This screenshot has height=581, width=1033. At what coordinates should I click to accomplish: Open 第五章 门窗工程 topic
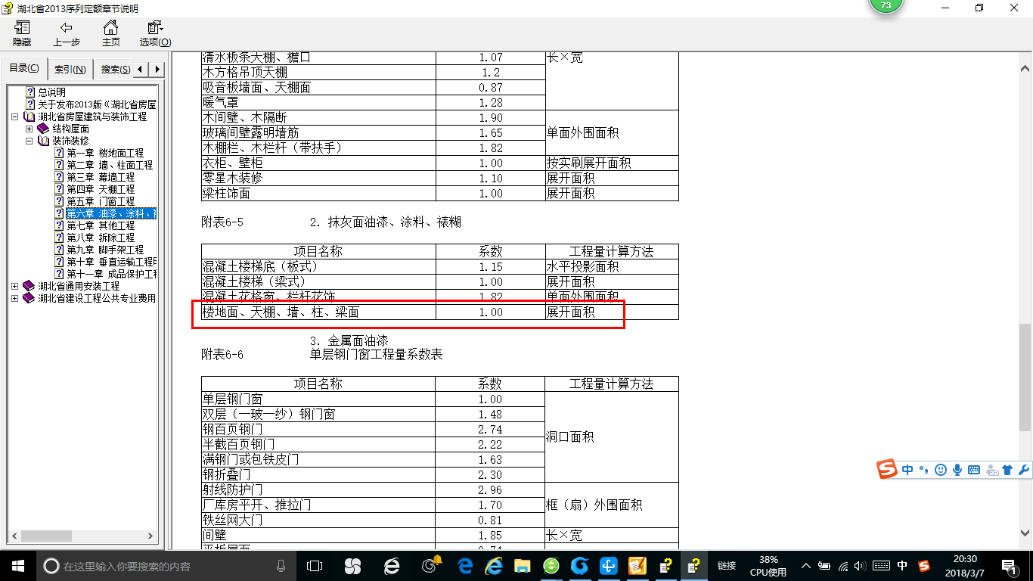click(101, 201)
